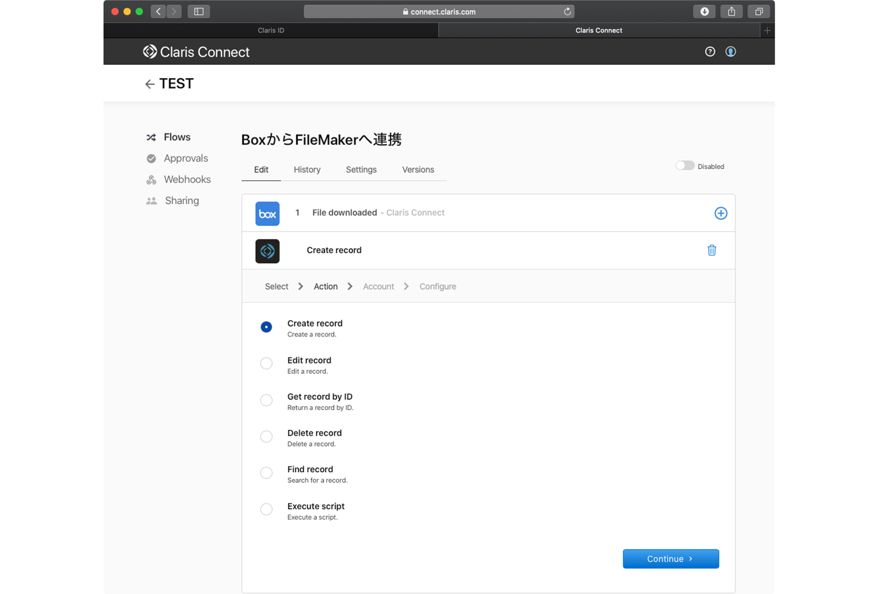Reload the page in the address bar
This screenshot has width=873, height=594.
[567, 11]
